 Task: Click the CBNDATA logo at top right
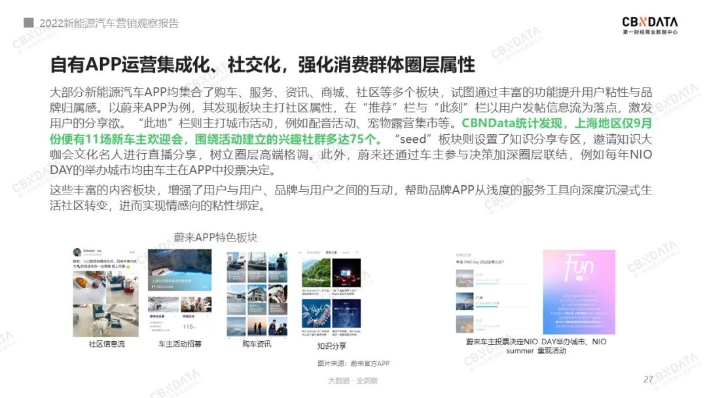[650, 26]
